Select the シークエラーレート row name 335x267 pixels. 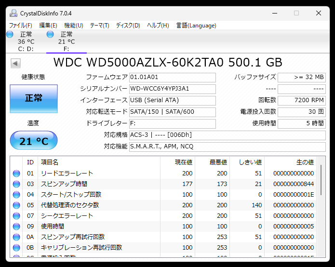coord(67,216)
